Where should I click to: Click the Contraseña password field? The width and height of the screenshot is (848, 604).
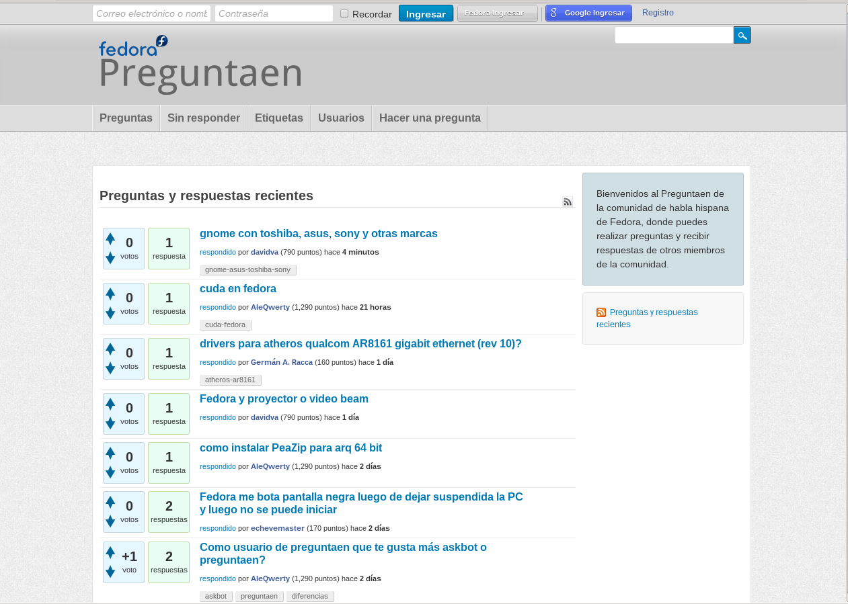pyautogui.click(x=274, y=13)
